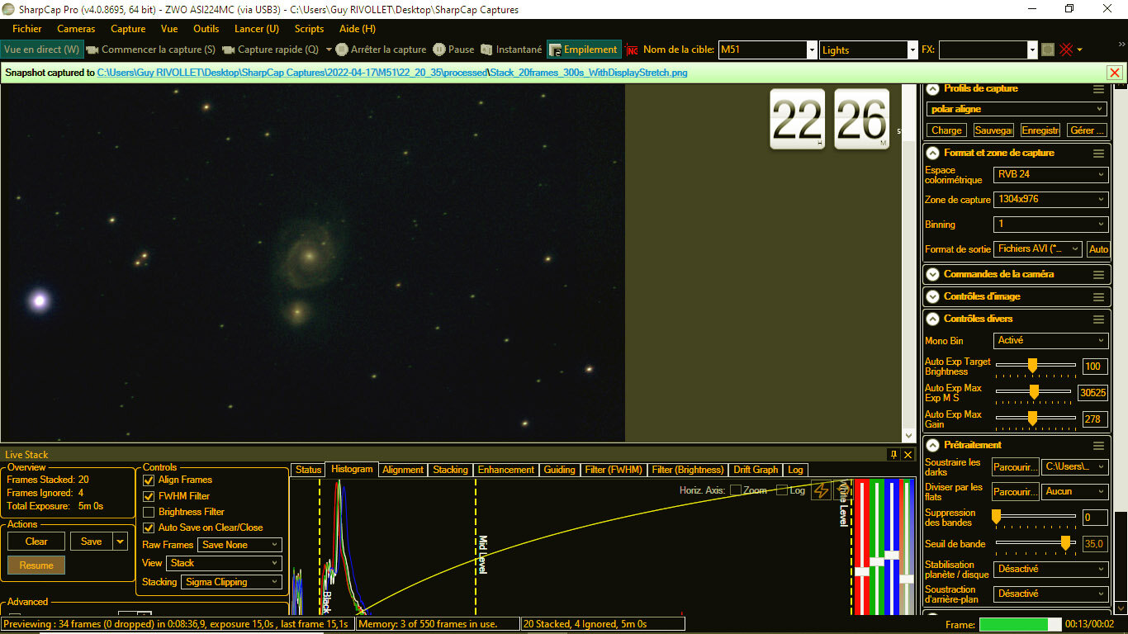The height and width of the screenshot is (634, 1128).
Task: Open the polar aligne profile dropdown
Action: click(1016, 109)
